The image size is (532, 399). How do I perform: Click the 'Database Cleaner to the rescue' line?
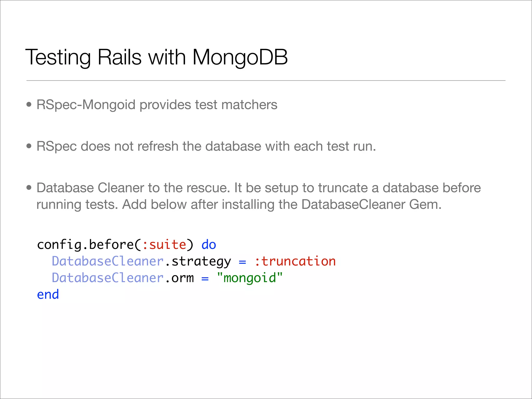258,188
